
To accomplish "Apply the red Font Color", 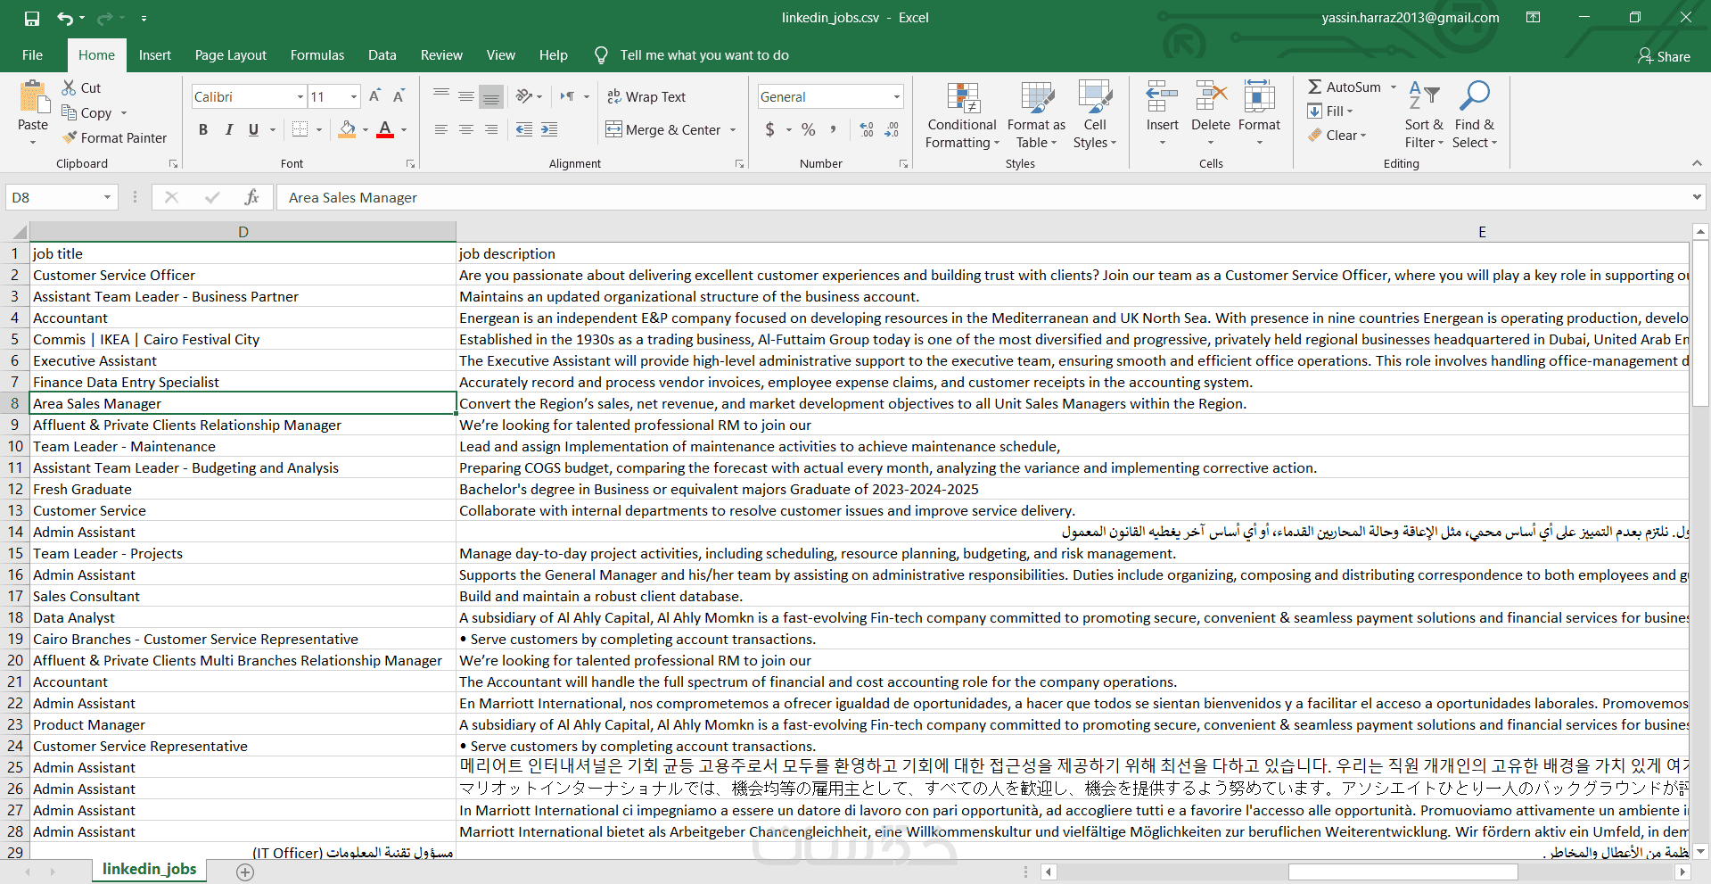I will [385, 129].
